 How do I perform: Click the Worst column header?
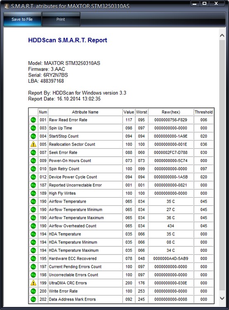pos(142,112)
